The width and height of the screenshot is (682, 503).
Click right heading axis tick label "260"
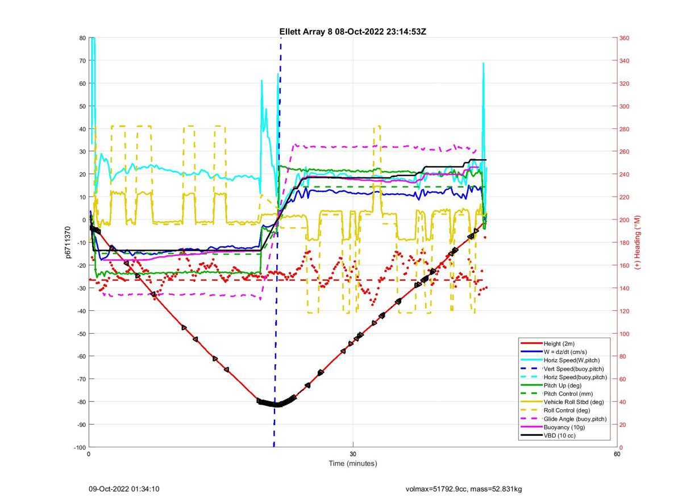[625, 152]
